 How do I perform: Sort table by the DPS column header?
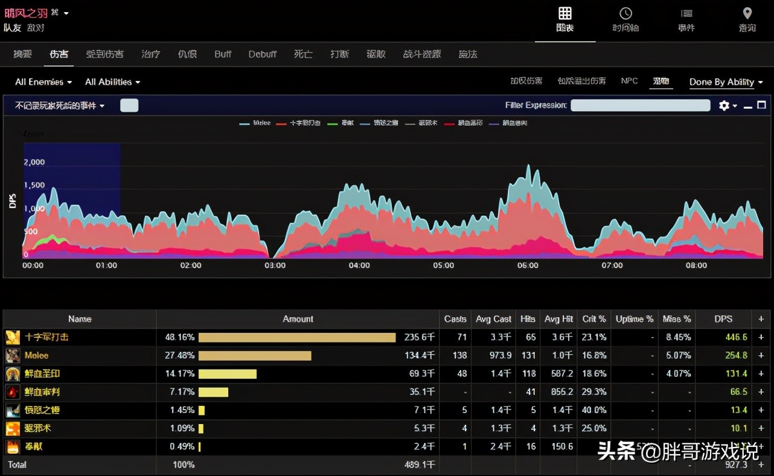[x=723, y=319]
